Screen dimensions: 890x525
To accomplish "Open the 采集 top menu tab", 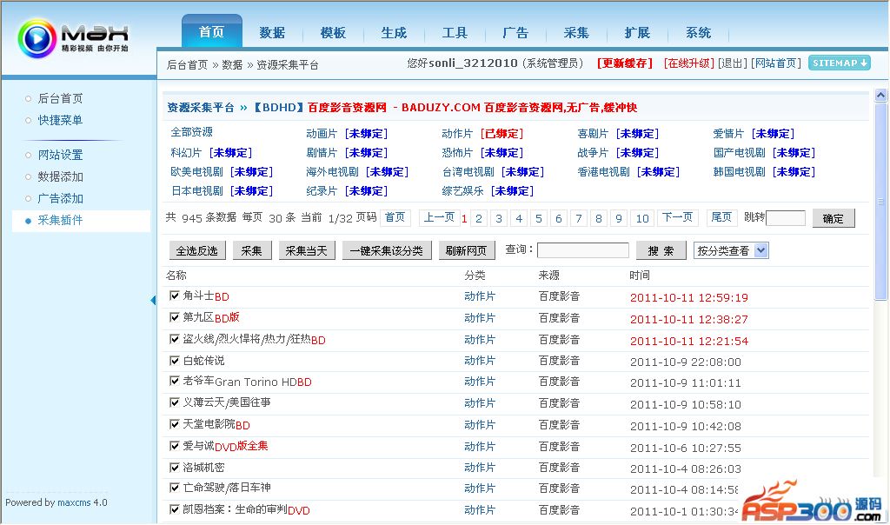I will [x=576, y=33].
